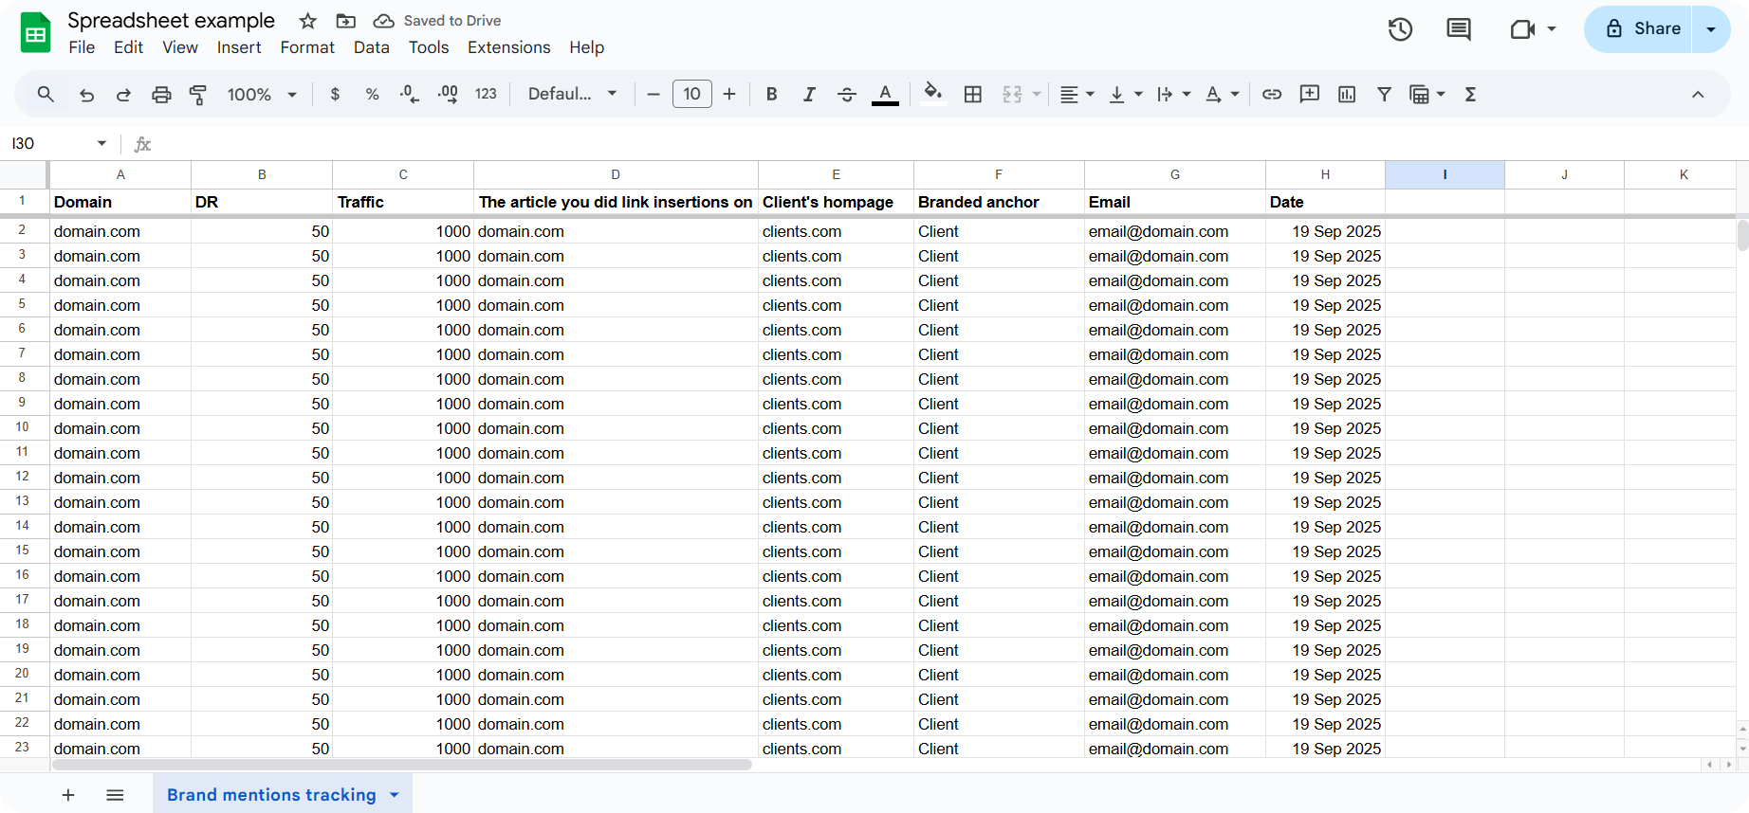Star the Spreadsheet example document
1749x813 pixels.
pos(308,21)
